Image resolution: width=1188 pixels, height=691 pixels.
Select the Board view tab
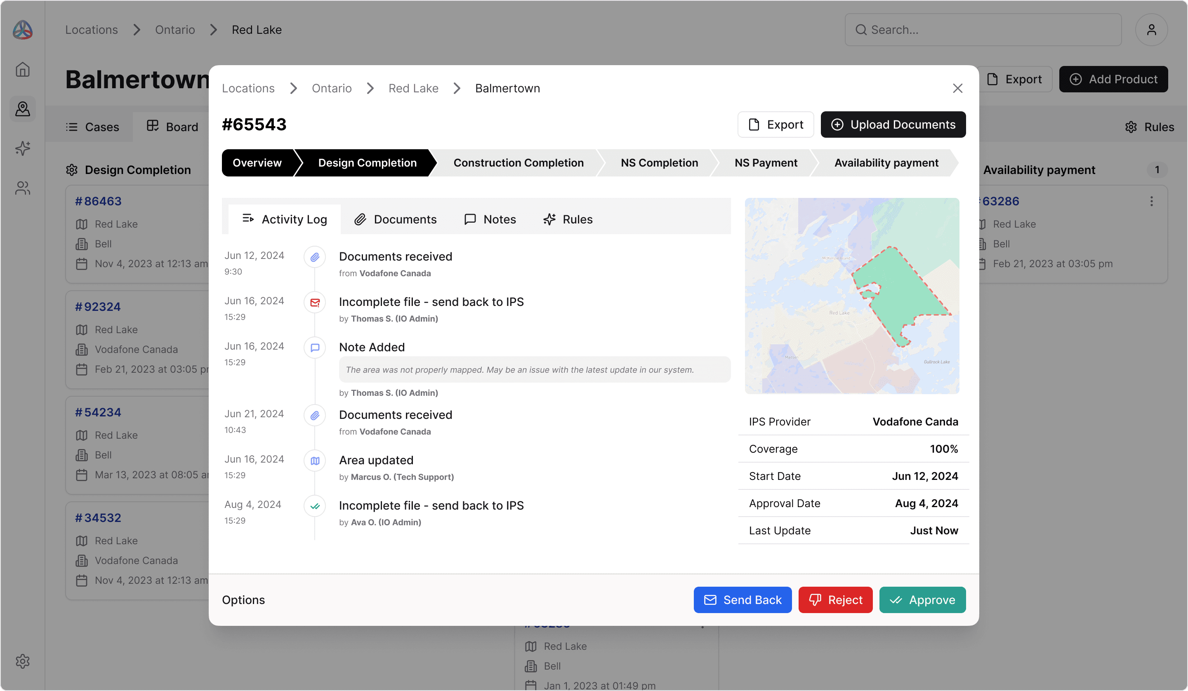[173, 126]
